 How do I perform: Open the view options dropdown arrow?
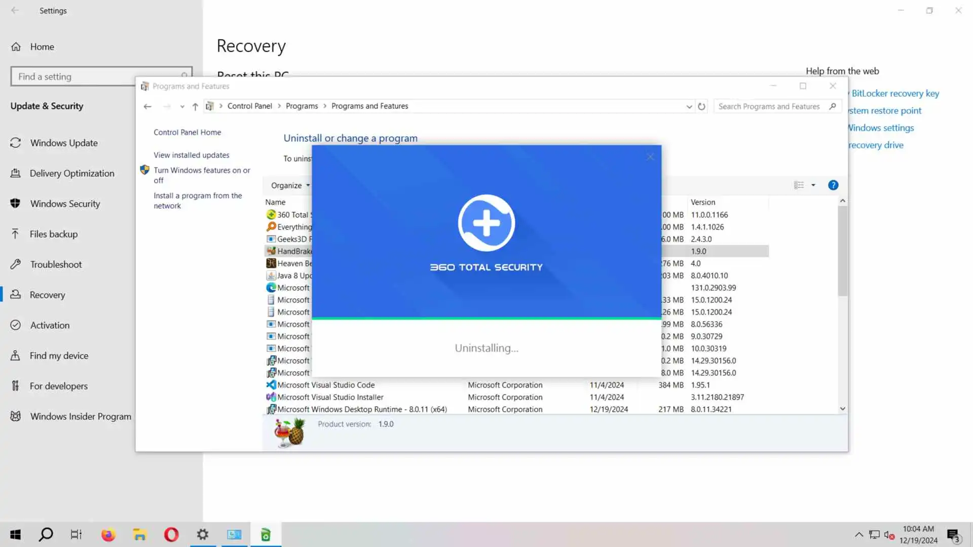tap(813, 185)
